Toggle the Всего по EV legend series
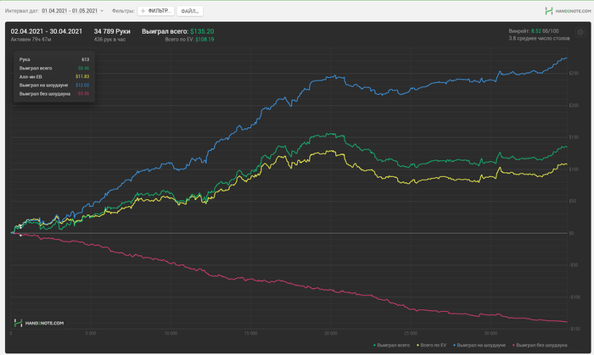This screenshot has width=594, height=355. point(431,345)
